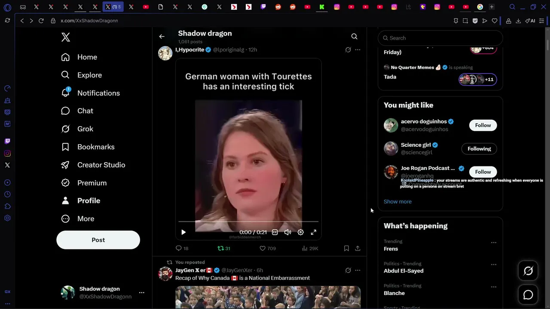Reply to I,Hypocrite's post with 18 replies
This screenshot has height=309, width=550.
point(182,248)
